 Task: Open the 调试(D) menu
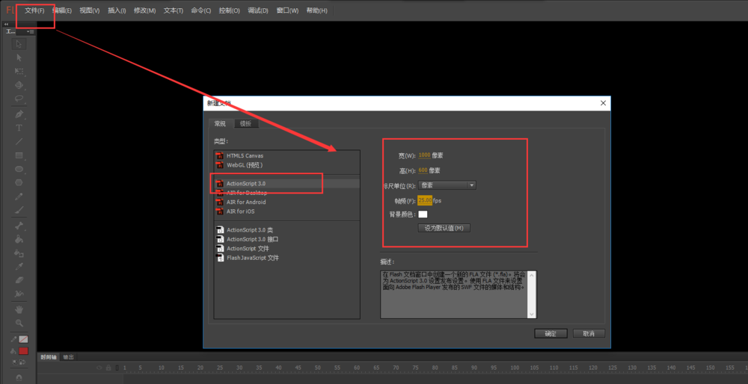pyautogui.click(x=258, y=10)
